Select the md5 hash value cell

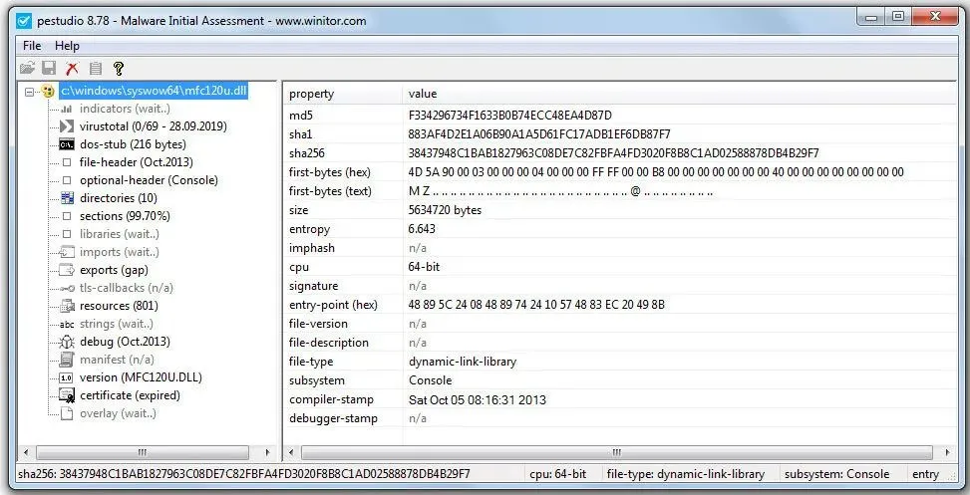point(510,116)
